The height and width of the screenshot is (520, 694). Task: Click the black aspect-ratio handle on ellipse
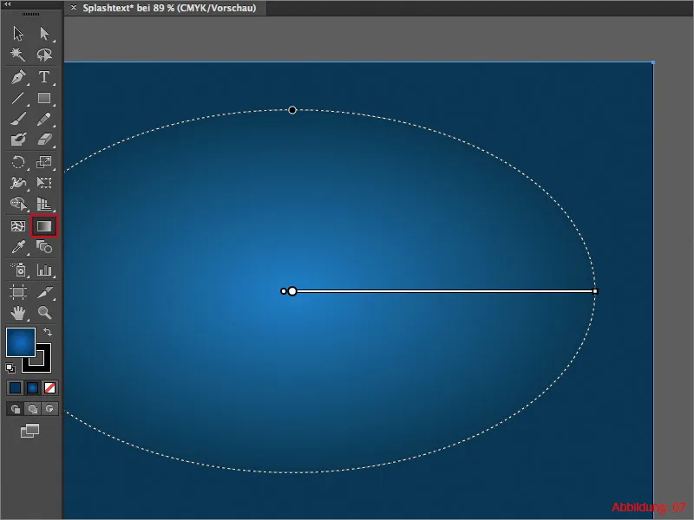coord(292,110)
